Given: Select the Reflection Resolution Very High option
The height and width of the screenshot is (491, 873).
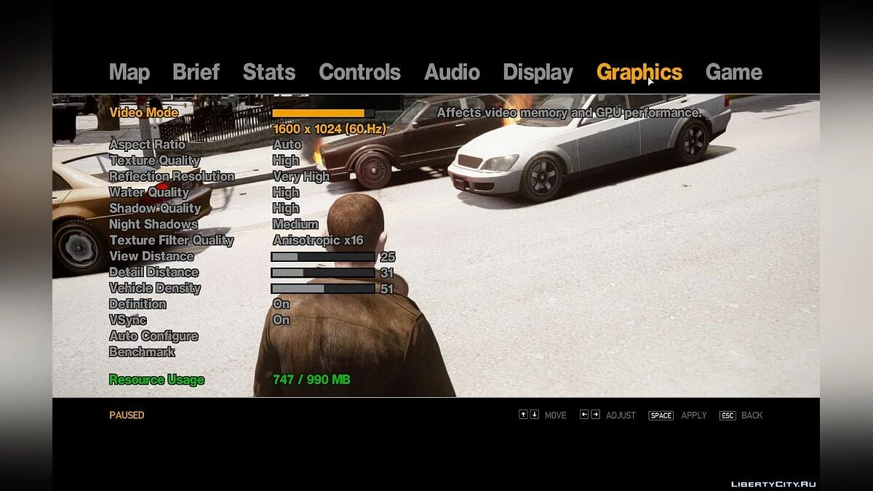Looking at the screenshot, I should pos(300,177).
